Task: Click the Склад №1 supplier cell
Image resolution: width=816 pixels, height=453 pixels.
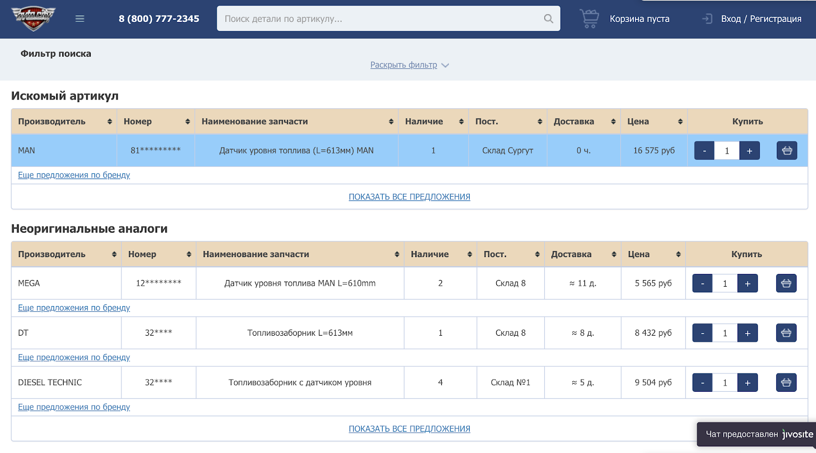Action: pyautogui.click(x=511, y=383)
